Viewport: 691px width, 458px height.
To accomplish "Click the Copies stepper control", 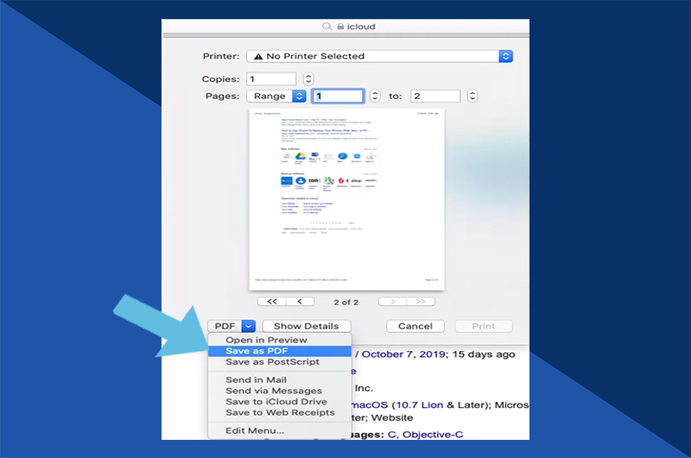I will click(x=308, y=78).
